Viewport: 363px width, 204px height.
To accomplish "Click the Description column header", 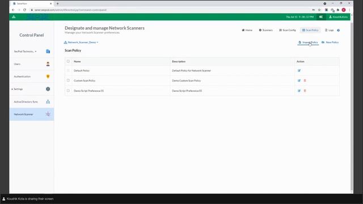I will pos(179,62).
